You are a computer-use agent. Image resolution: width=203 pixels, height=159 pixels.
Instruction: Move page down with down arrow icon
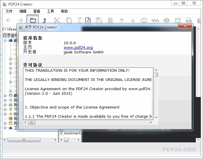(133, 20)
